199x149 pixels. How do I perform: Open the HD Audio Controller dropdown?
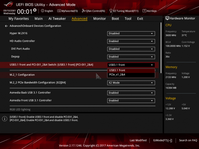point(131,41)
